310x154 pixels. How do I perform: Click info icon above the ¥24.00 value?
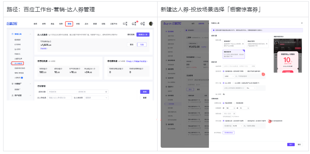tap(94, 69)
